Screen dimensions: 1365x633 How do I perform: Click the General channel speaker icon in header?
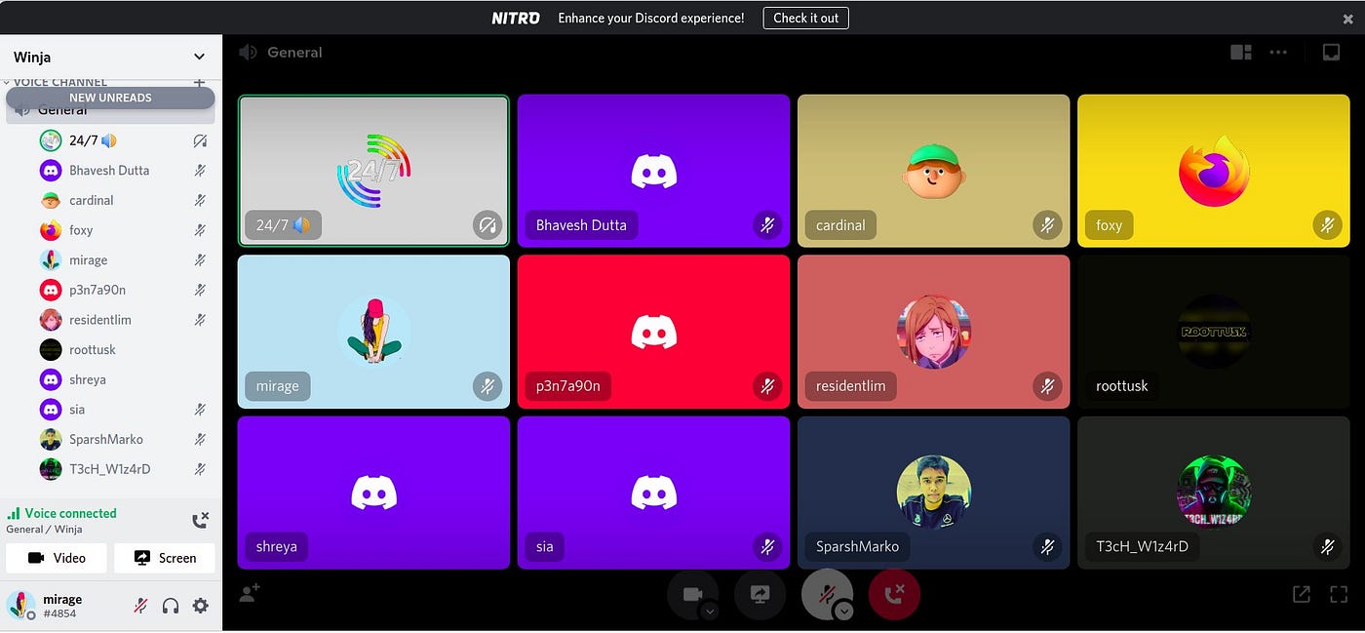pos(249,53)
